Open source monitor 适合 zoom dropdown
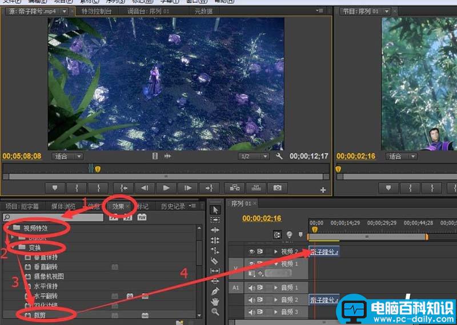457x325 pixels. (67, 156)
